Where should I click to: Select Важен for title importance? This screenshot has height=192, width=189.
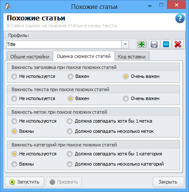pyautogui.click(x=78, y=77)
